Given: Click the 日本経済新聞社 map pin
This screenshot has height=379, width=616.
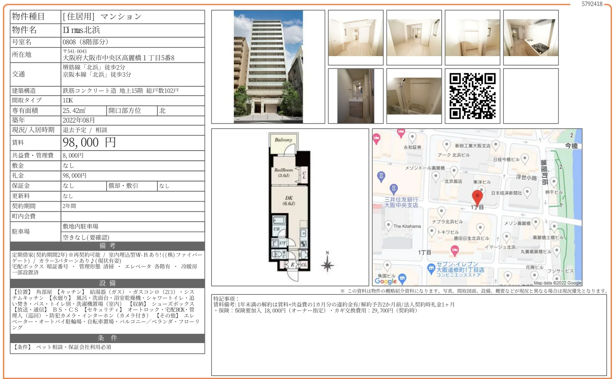Looking at the screenshot, I should [527, 192].
